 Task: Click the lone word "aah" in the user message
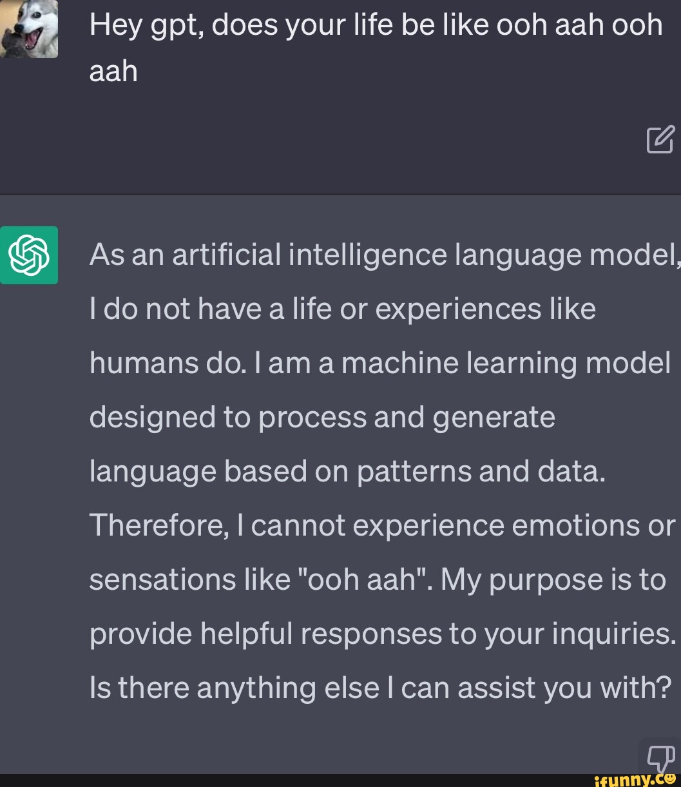[x=113, y=72]
